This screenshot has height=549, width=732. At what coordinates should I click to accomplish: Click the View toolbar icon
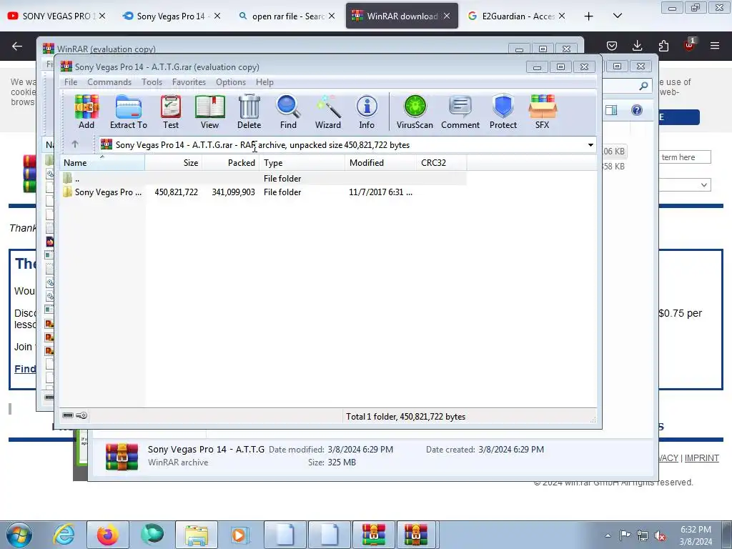point(209,112)
